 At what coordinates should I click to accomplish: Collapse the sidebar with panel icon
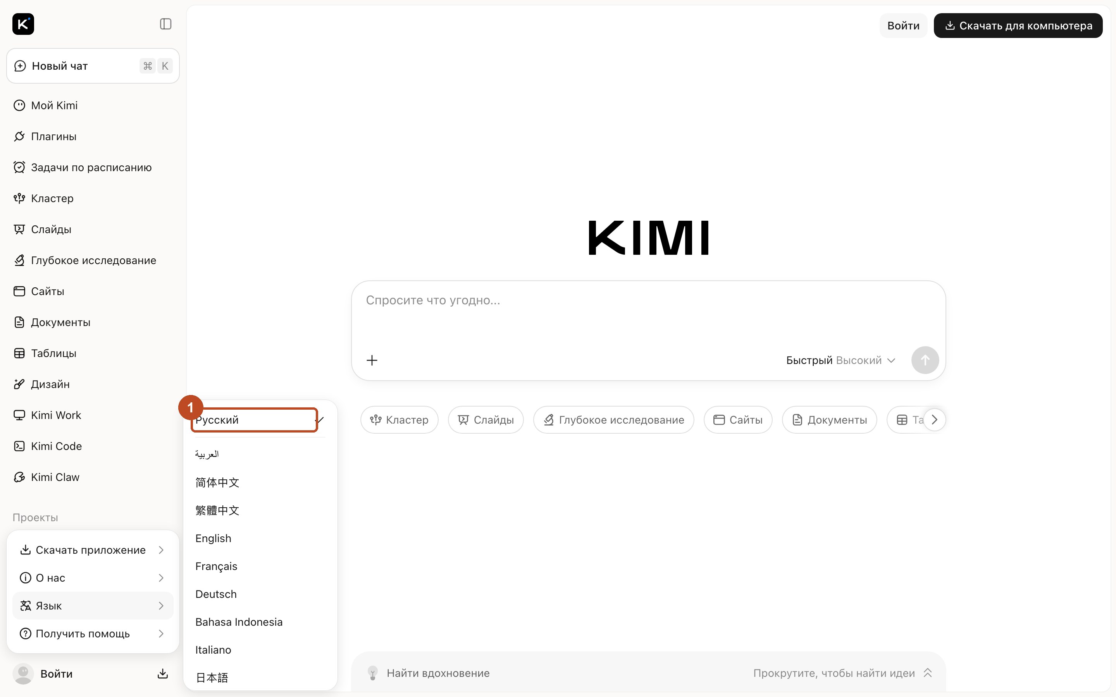point(165,24)
